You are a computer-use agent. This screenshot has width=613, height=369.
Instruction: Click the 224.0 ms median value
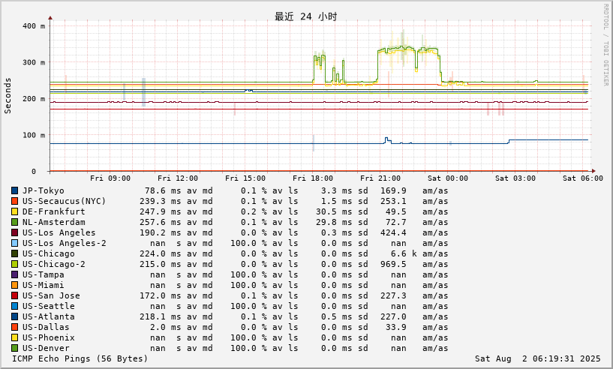[161, 253]
